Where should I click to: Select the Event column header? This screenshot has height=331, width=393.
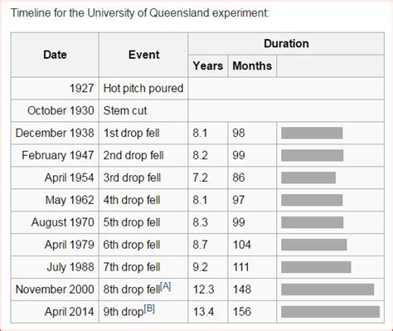coord(143,55)
